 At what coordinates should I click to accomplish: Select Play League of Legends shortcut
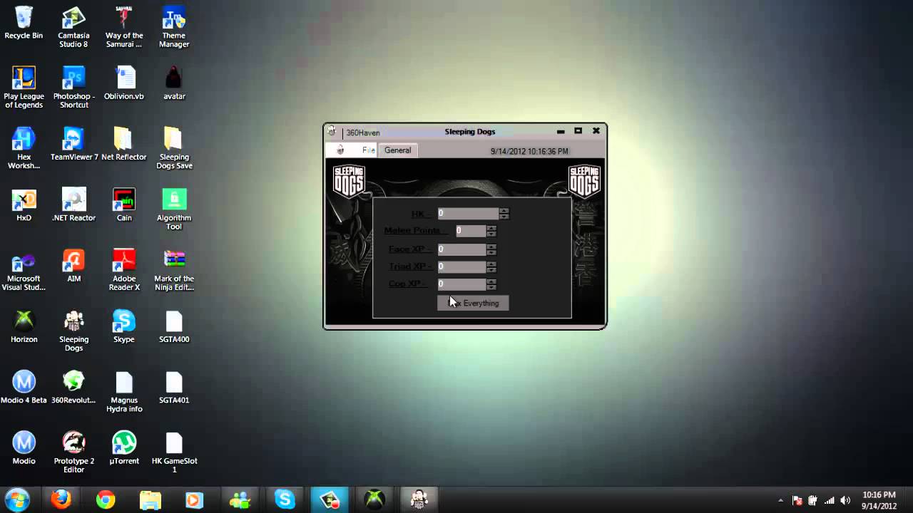pyautogui.click(x=24, y=88)
